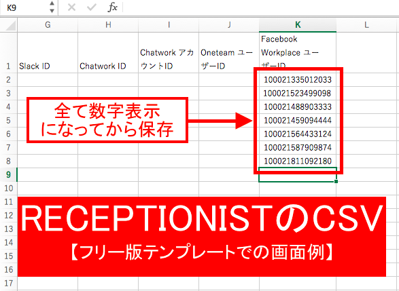This screenshot has height=291, width=399.
Task: Select row 5 header
Action: [8, 120]
